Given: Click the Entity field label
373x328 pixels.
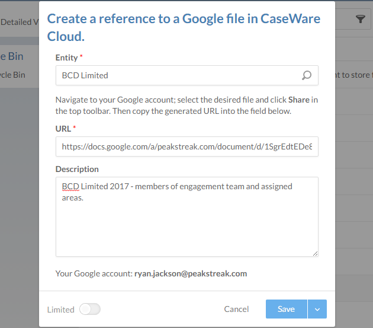Looking at the screenshot, I should tap(66, 58).
